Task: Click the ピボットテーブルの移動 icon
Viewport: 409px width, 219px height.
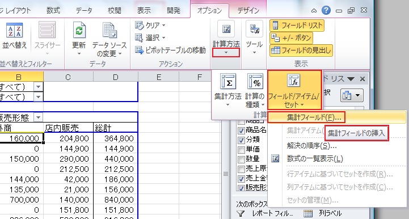Action: click(140, 50)
